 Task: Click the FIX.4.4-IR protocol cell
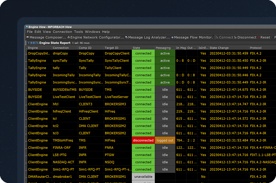pos(263,133)
